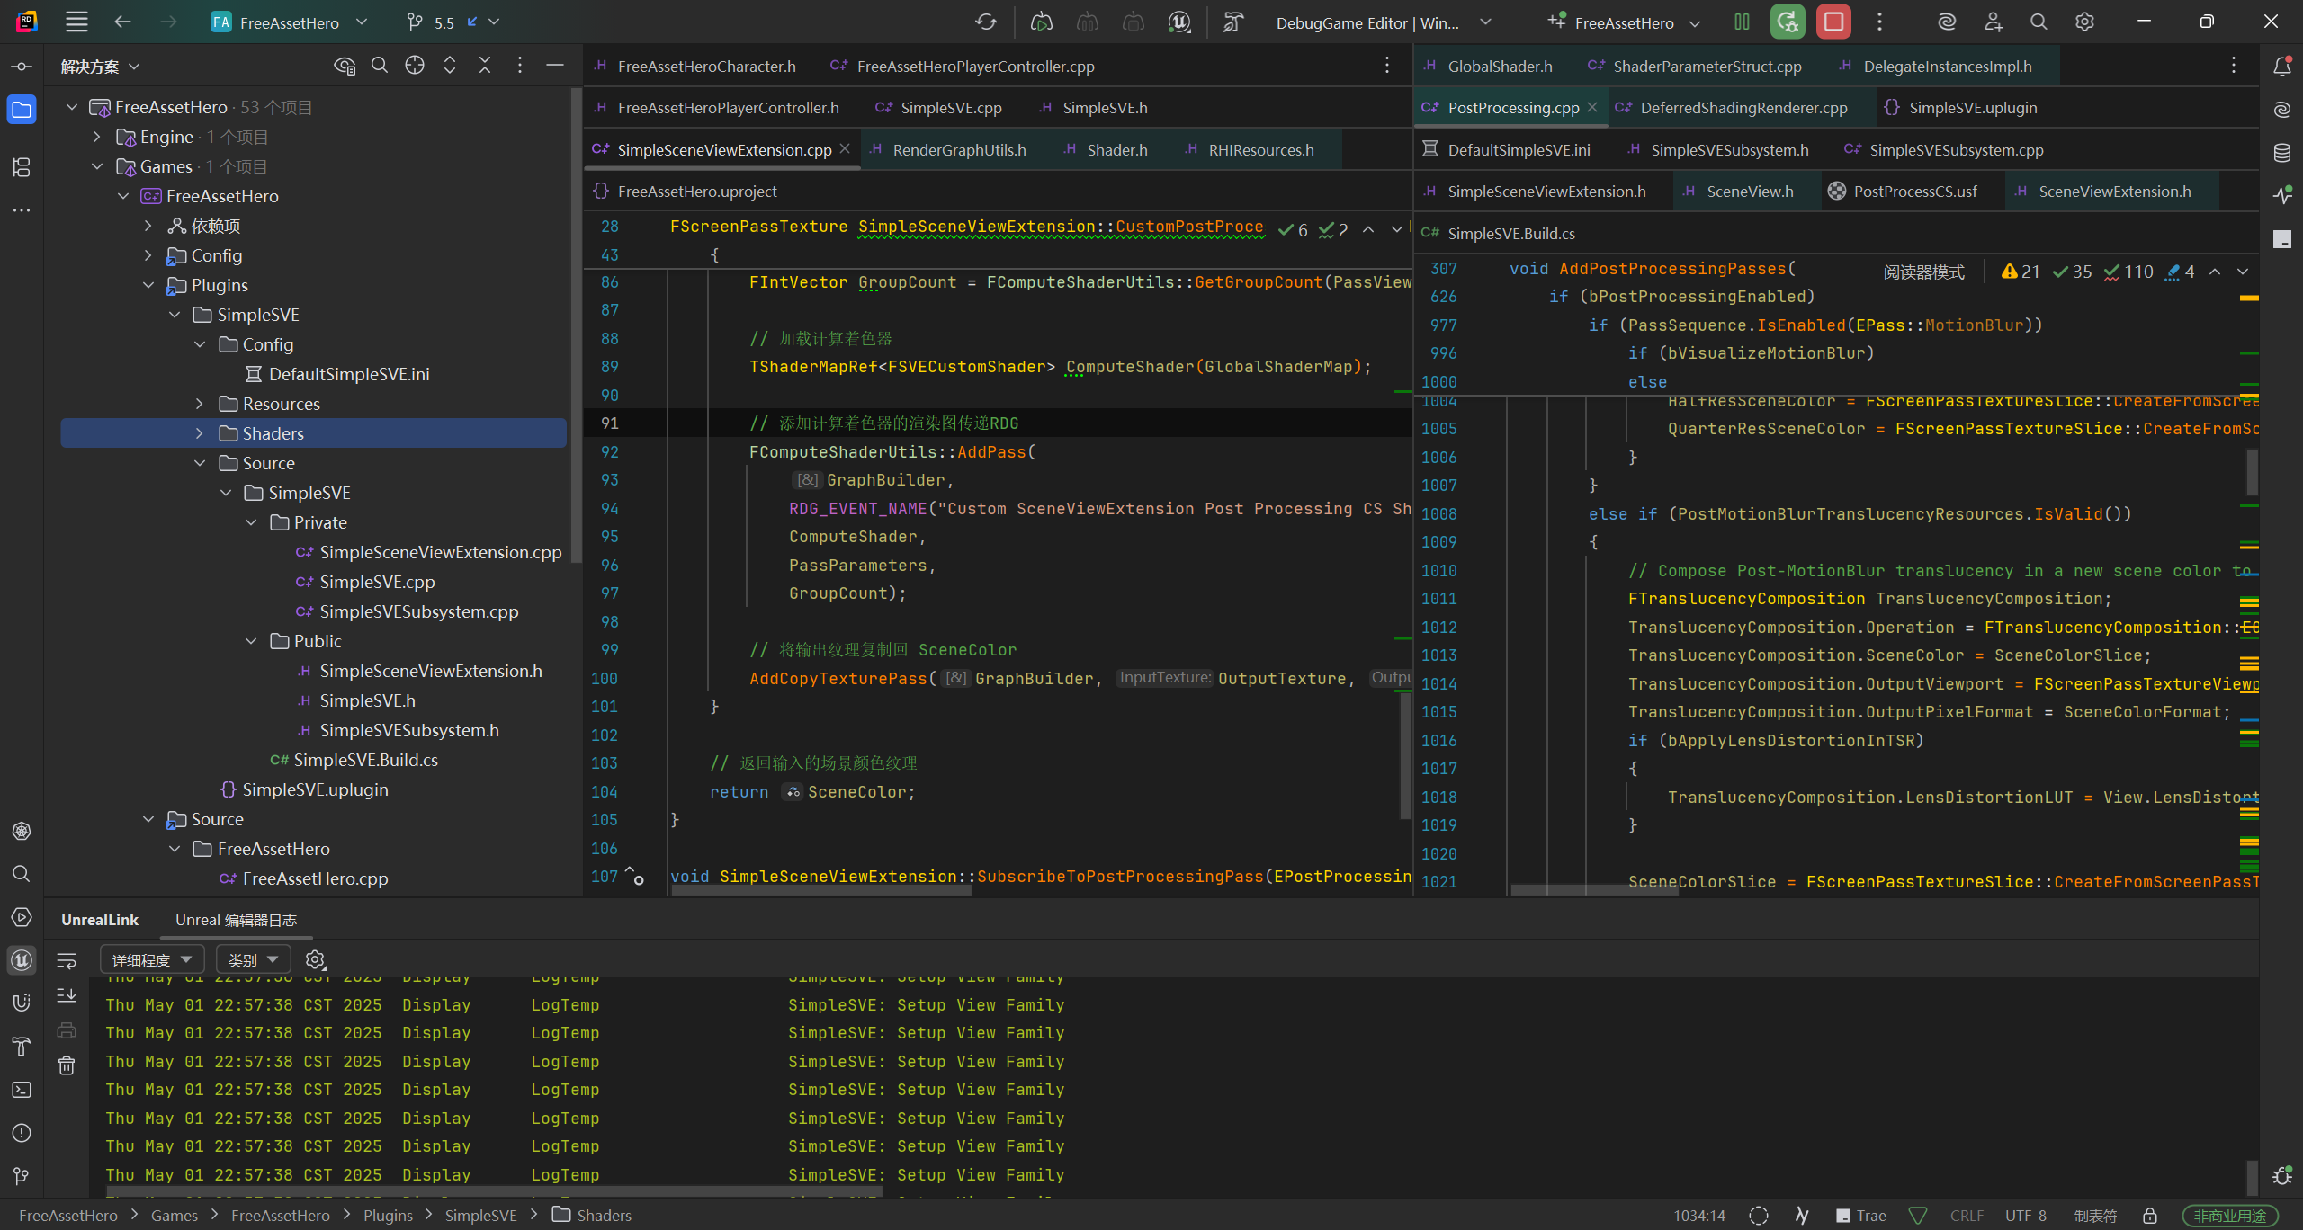Open the structure tool window
The width and height of the screenshot is (2303, 1230).
coord(22,167)
